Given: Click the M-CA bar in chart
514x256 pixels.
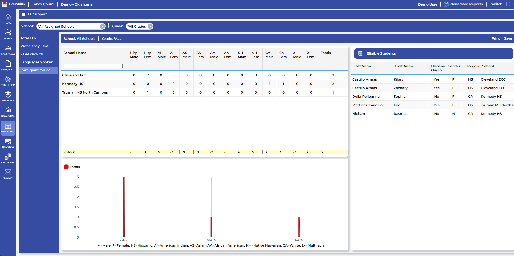Looking at the screenshot, I should click(211, 227).
